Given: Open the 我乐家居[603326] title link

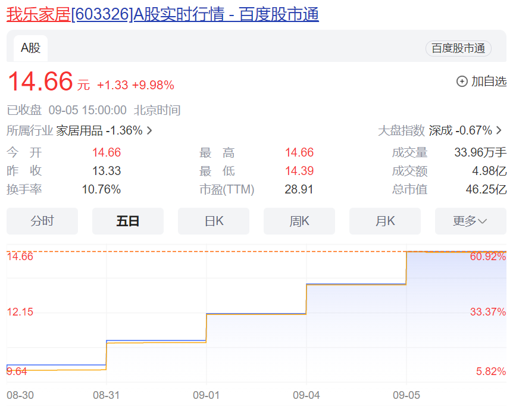Looking at the screenshot, I should coord(162,14).
